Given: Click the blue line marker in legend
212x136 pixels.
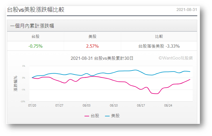Looking at the screenshot, I should (x=107, y=116).
